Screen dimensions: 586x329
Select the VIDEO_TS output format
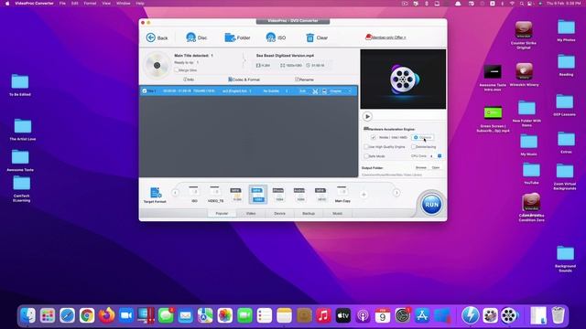tap(215, 195)
